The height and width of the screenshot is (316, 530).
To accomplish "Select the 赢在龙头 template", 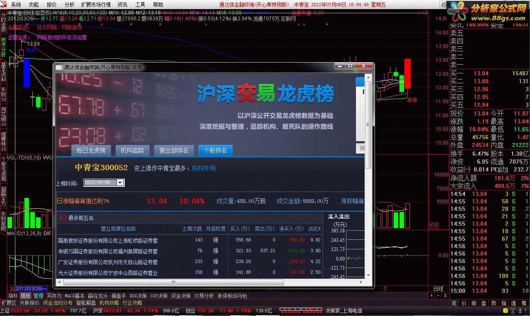I will pos(98,296).
